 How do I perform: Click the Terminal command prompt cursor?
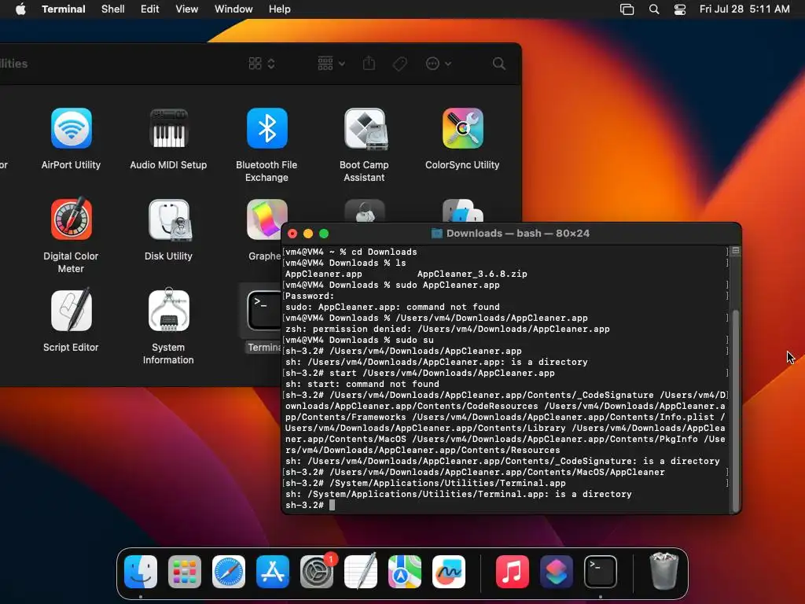333,506
